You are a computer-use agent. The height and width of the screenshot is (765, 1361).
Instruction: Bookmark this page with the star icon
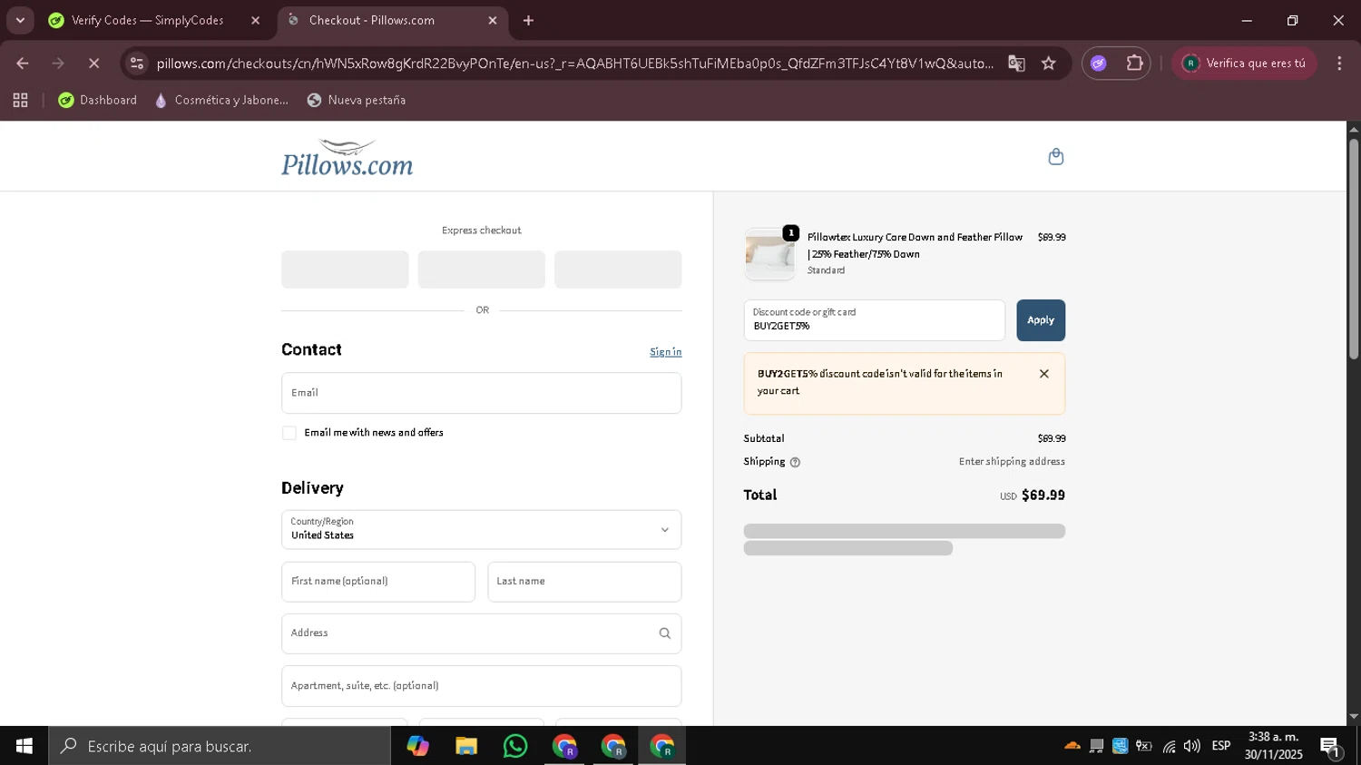[x=1049, y=64]
